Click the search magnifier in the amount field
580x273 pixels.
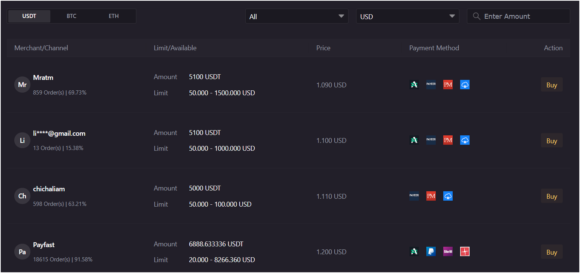pyautogui.click(x=476, y=16)
